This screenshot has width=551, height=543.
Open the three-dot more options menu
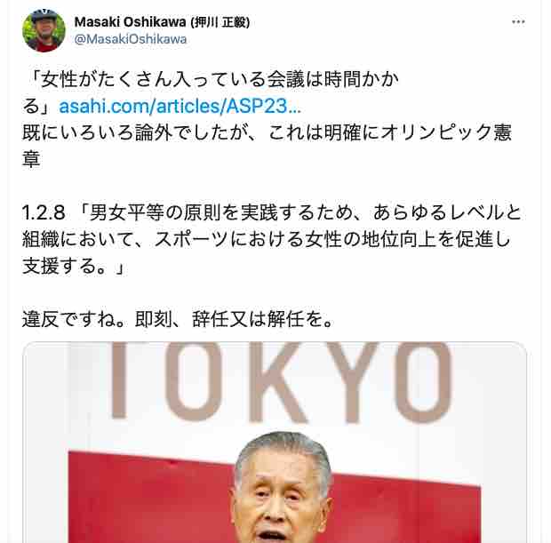(x=518, y=22)
